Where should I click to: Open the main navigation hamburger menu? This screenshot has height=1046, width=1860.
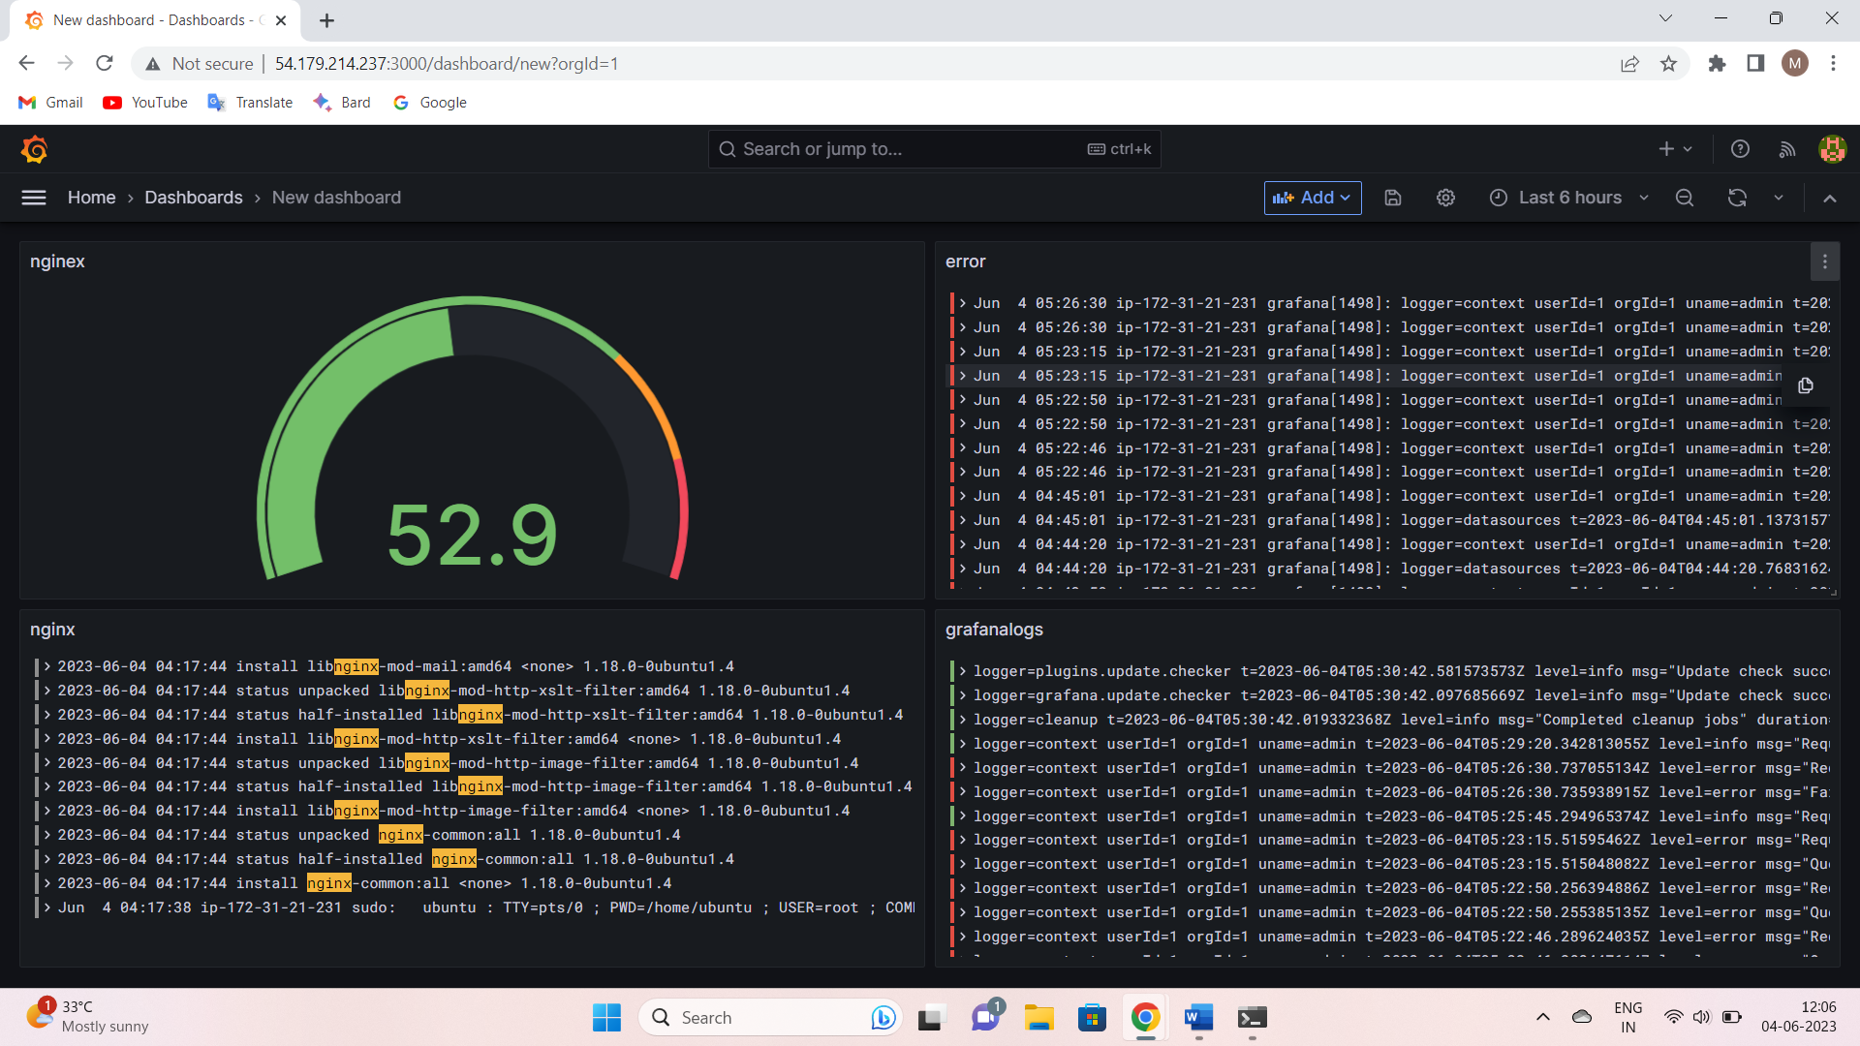33,198
